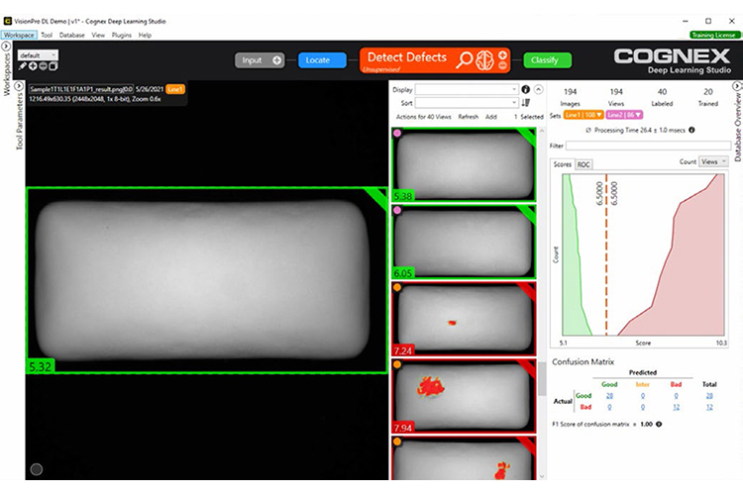
Task: Click the Display info icon
Action: (526, 89)
